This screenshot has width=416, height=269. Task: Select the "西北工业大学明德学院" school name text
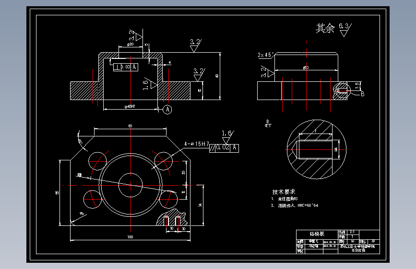click(358, 247)
